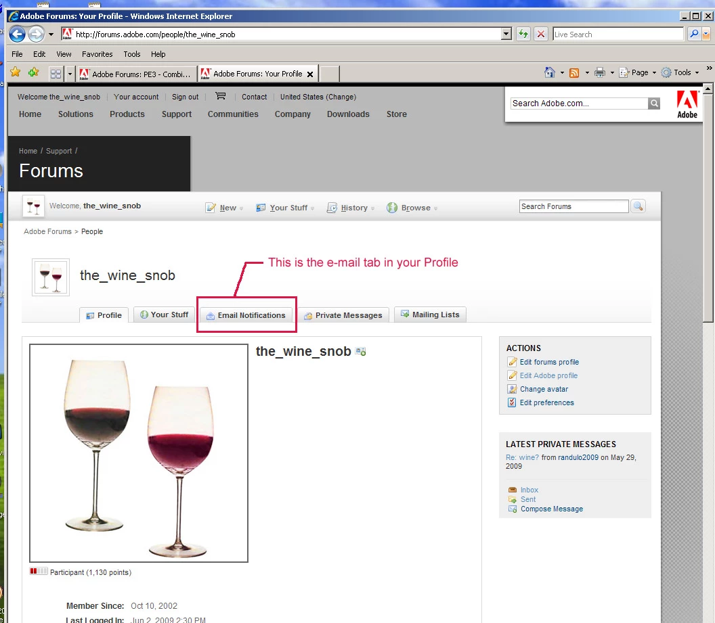
Task: Click the Live Search magnifier icon
Action: [693, 34]
